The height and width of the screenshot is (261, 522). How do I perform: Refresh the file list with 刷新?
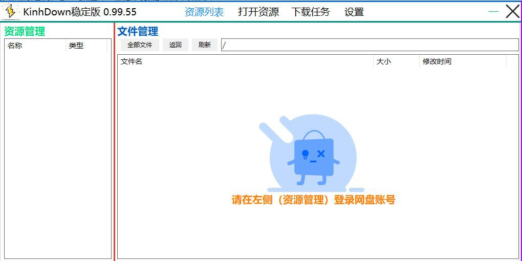[205, 45]
